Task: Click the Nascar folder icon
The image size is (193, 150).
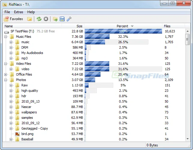Action: click(x=17, y=107)
